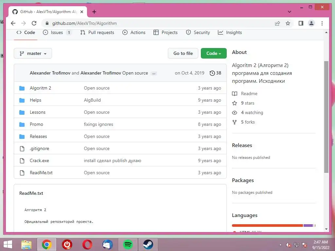Click the browser Forward arrow
Image resolution: width=335 pixels, height=251 pixels.
(24, 23)
